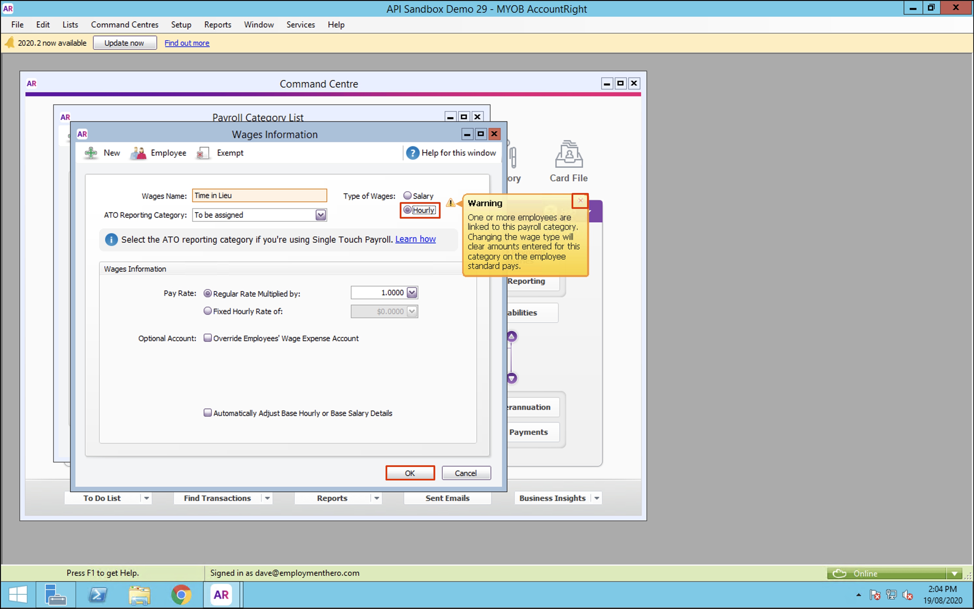Click the New plus icon
974x609 pixels.
tap(91, 153)
